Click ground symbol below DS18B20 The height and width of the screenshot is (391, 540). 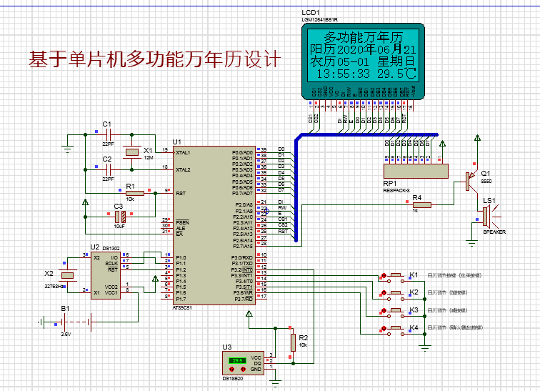click(x=275, y=382)
